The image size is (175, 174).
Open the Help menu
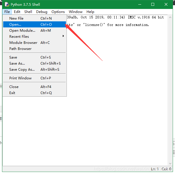[90, 12]
